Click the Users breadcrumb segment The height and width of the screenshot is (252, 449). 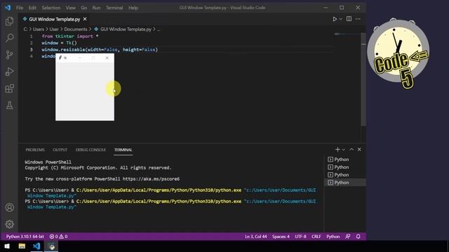(x=39, y=29)
